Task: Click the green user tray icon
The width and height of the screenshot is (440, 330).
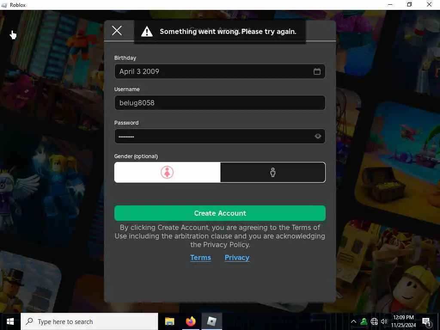Action: (364, 321)
